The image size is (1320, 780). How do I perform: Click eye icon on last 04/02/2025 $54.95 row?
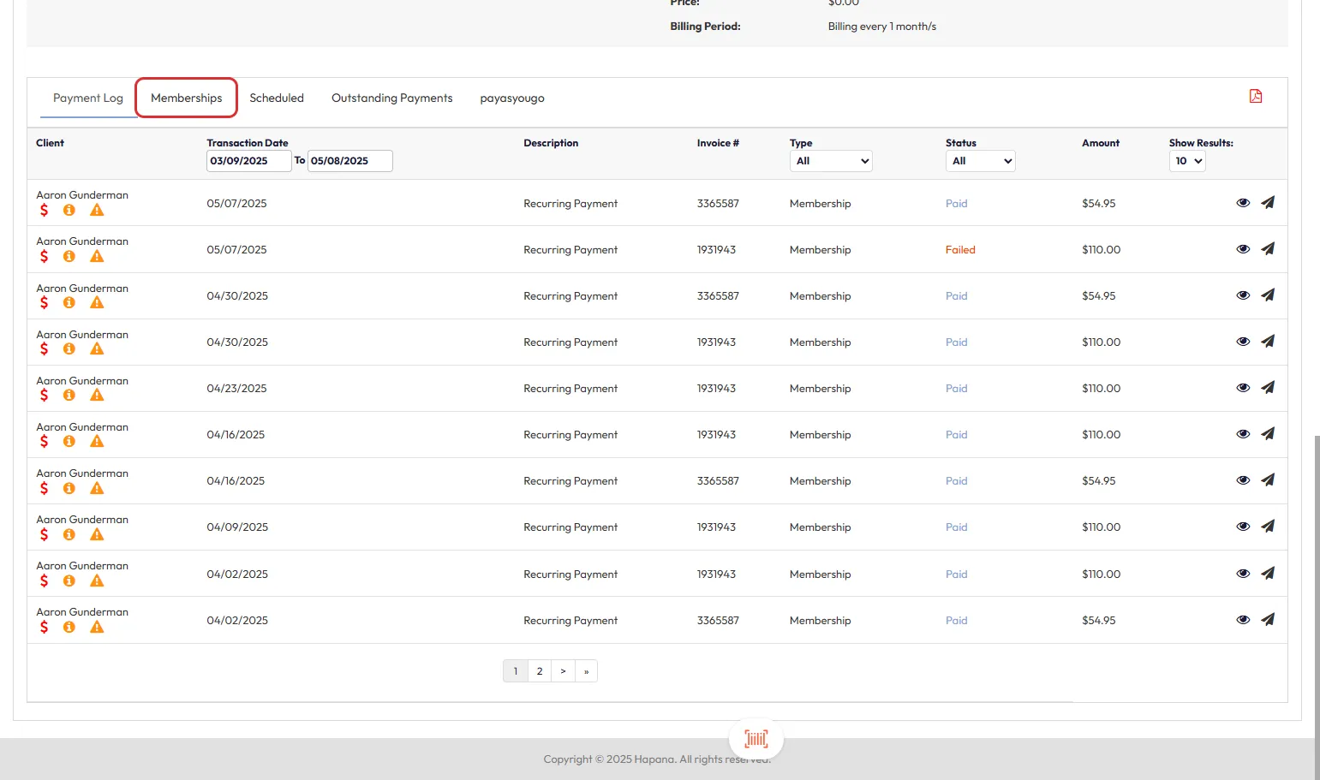1243,620
